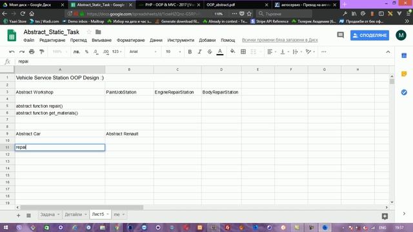Open the Помощ menu

point(228,40)
